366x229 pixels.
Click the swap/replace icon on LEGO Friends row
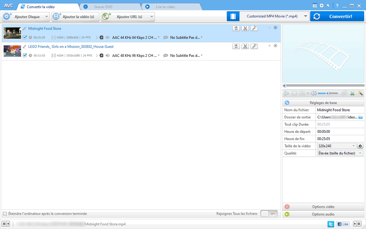pos(236,46)
